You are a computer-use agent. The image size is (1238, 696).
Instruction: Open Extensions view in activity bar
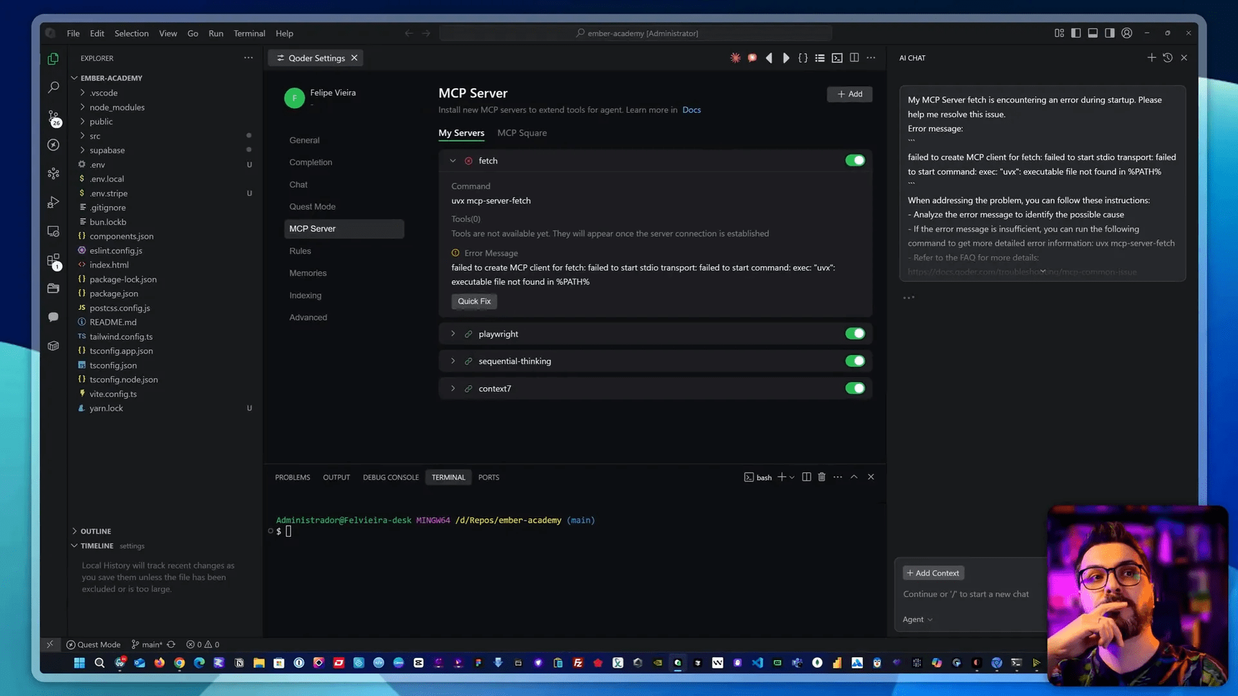[x=54, y=260]
